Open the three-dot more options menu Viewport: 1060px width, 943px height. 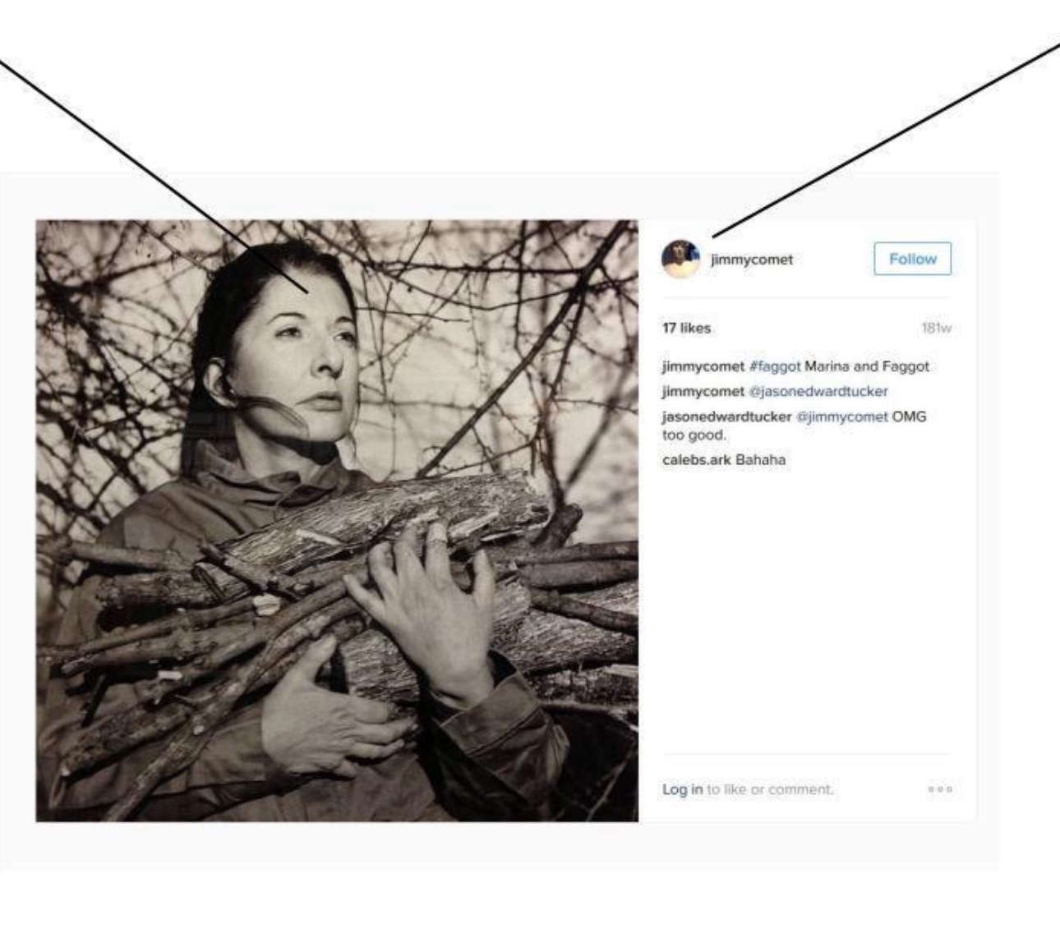pos(939,790)
